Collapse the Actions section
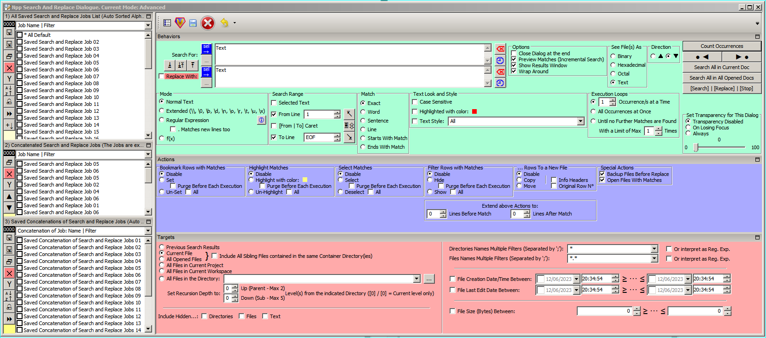The image size is (766, 338). click(x=757, y=159)
